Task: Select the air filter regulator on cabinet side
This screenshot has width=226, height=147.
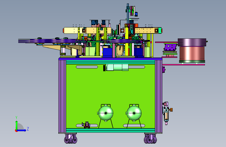Action: tap(167, 113)
